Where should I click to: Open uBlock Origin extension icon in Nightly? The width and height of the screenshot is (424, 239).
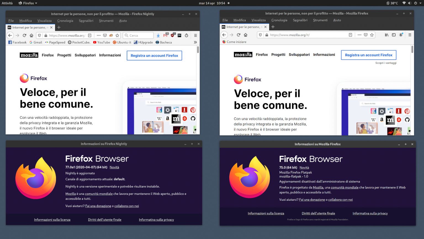173,35
